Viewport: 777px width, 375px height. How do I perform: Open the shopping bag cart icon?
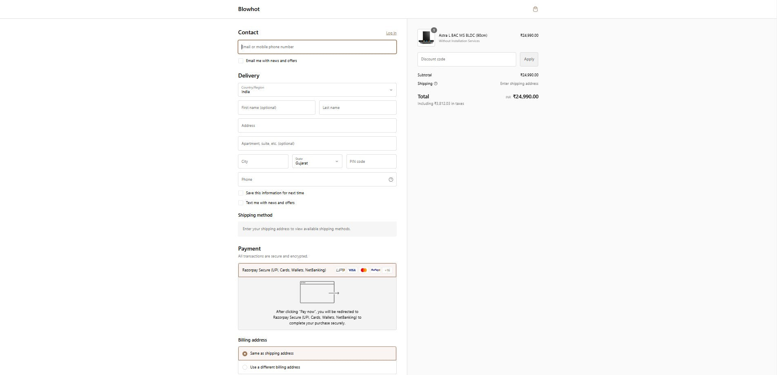pyautogui.click(x=535, y=9)
